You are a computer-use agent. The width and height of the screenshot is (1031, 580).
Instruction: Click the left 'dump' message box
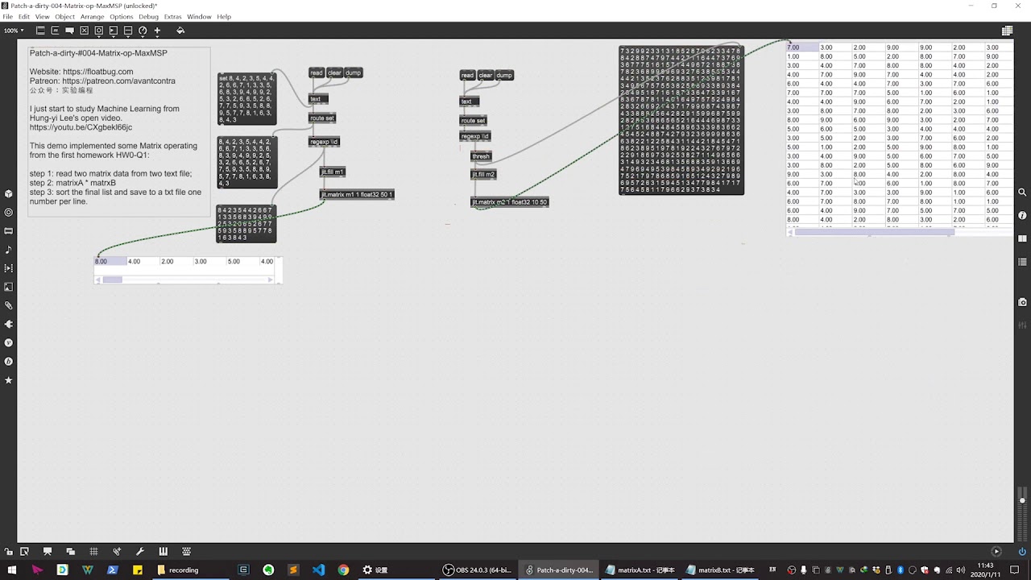354,72
